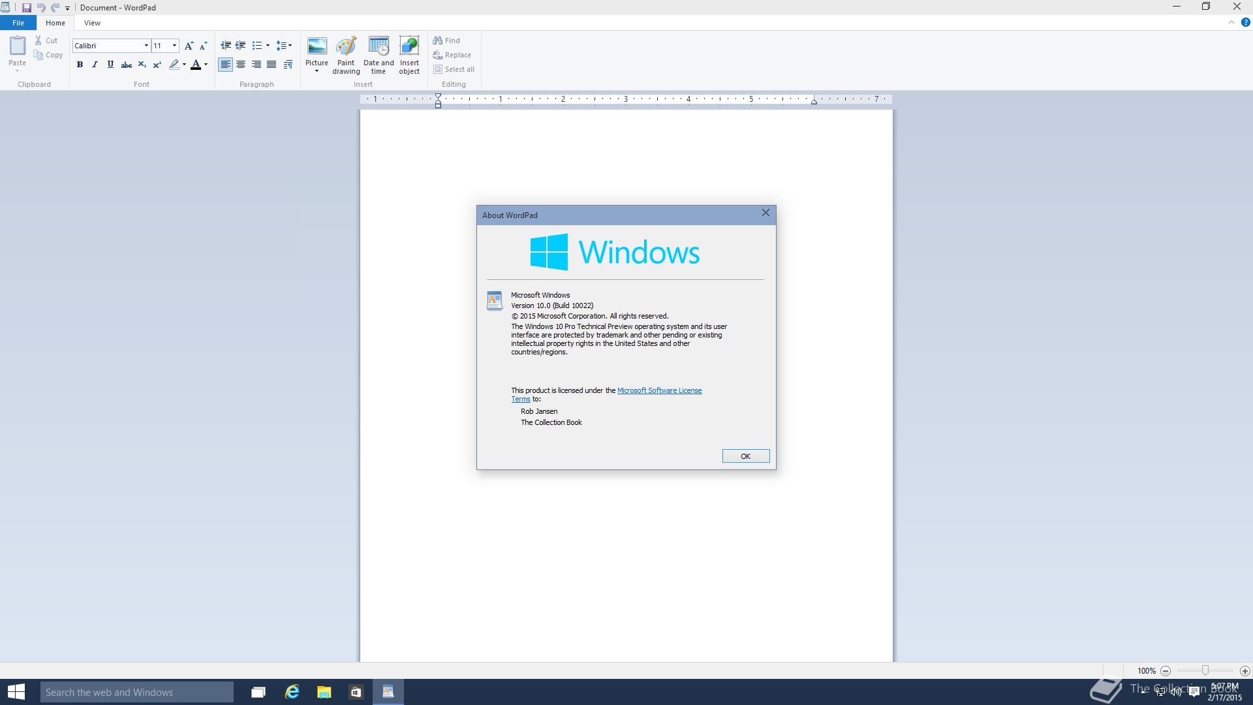Switch to the View tab

coord(92,23)
